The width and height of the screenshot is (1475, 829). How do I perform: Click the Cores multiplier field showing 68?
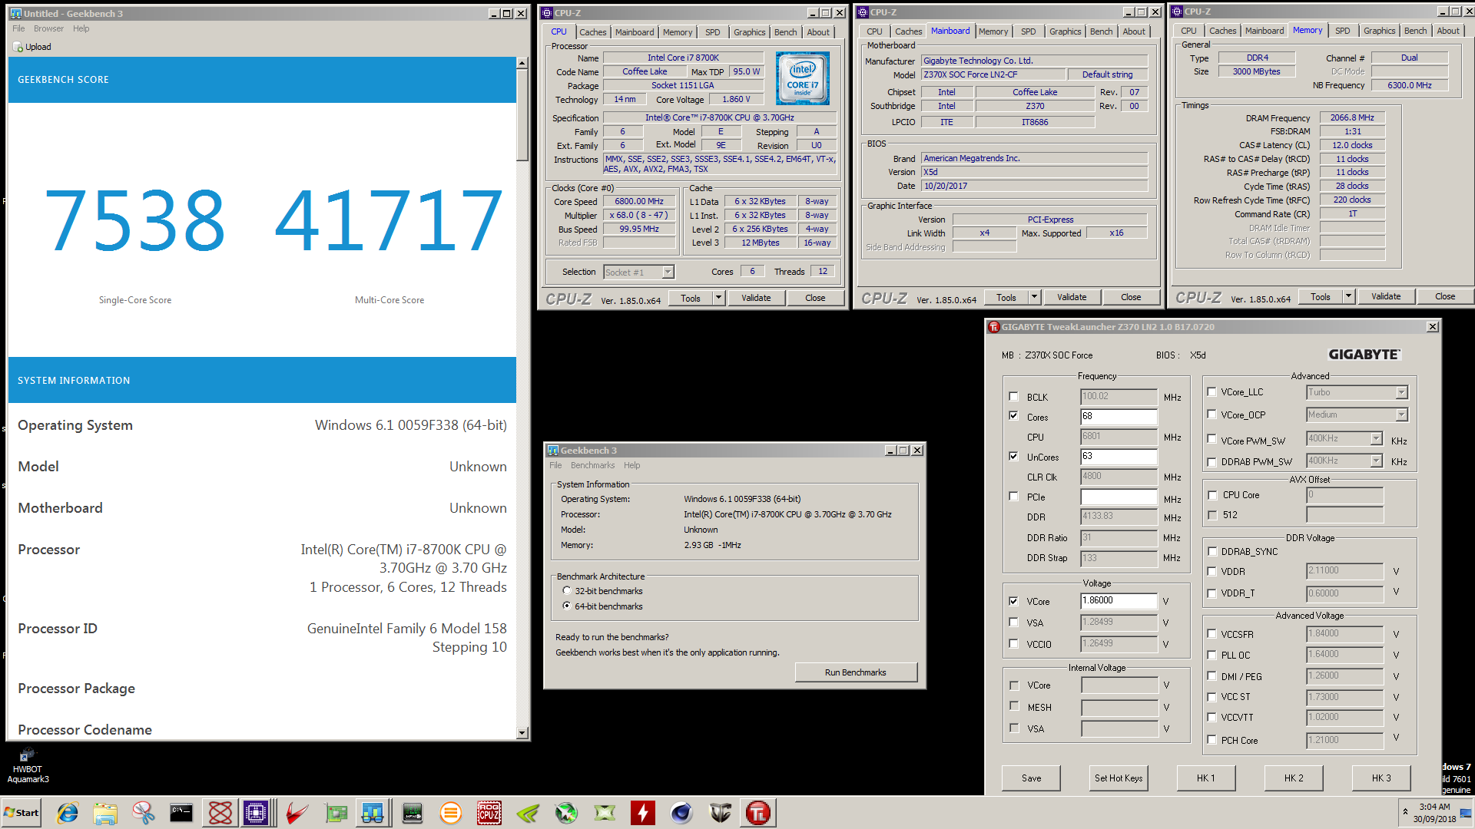(x=1119, y=416)
